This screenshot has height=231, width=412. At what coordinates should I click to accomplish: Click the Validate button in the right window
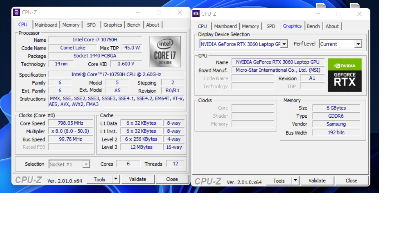[317, 180]
